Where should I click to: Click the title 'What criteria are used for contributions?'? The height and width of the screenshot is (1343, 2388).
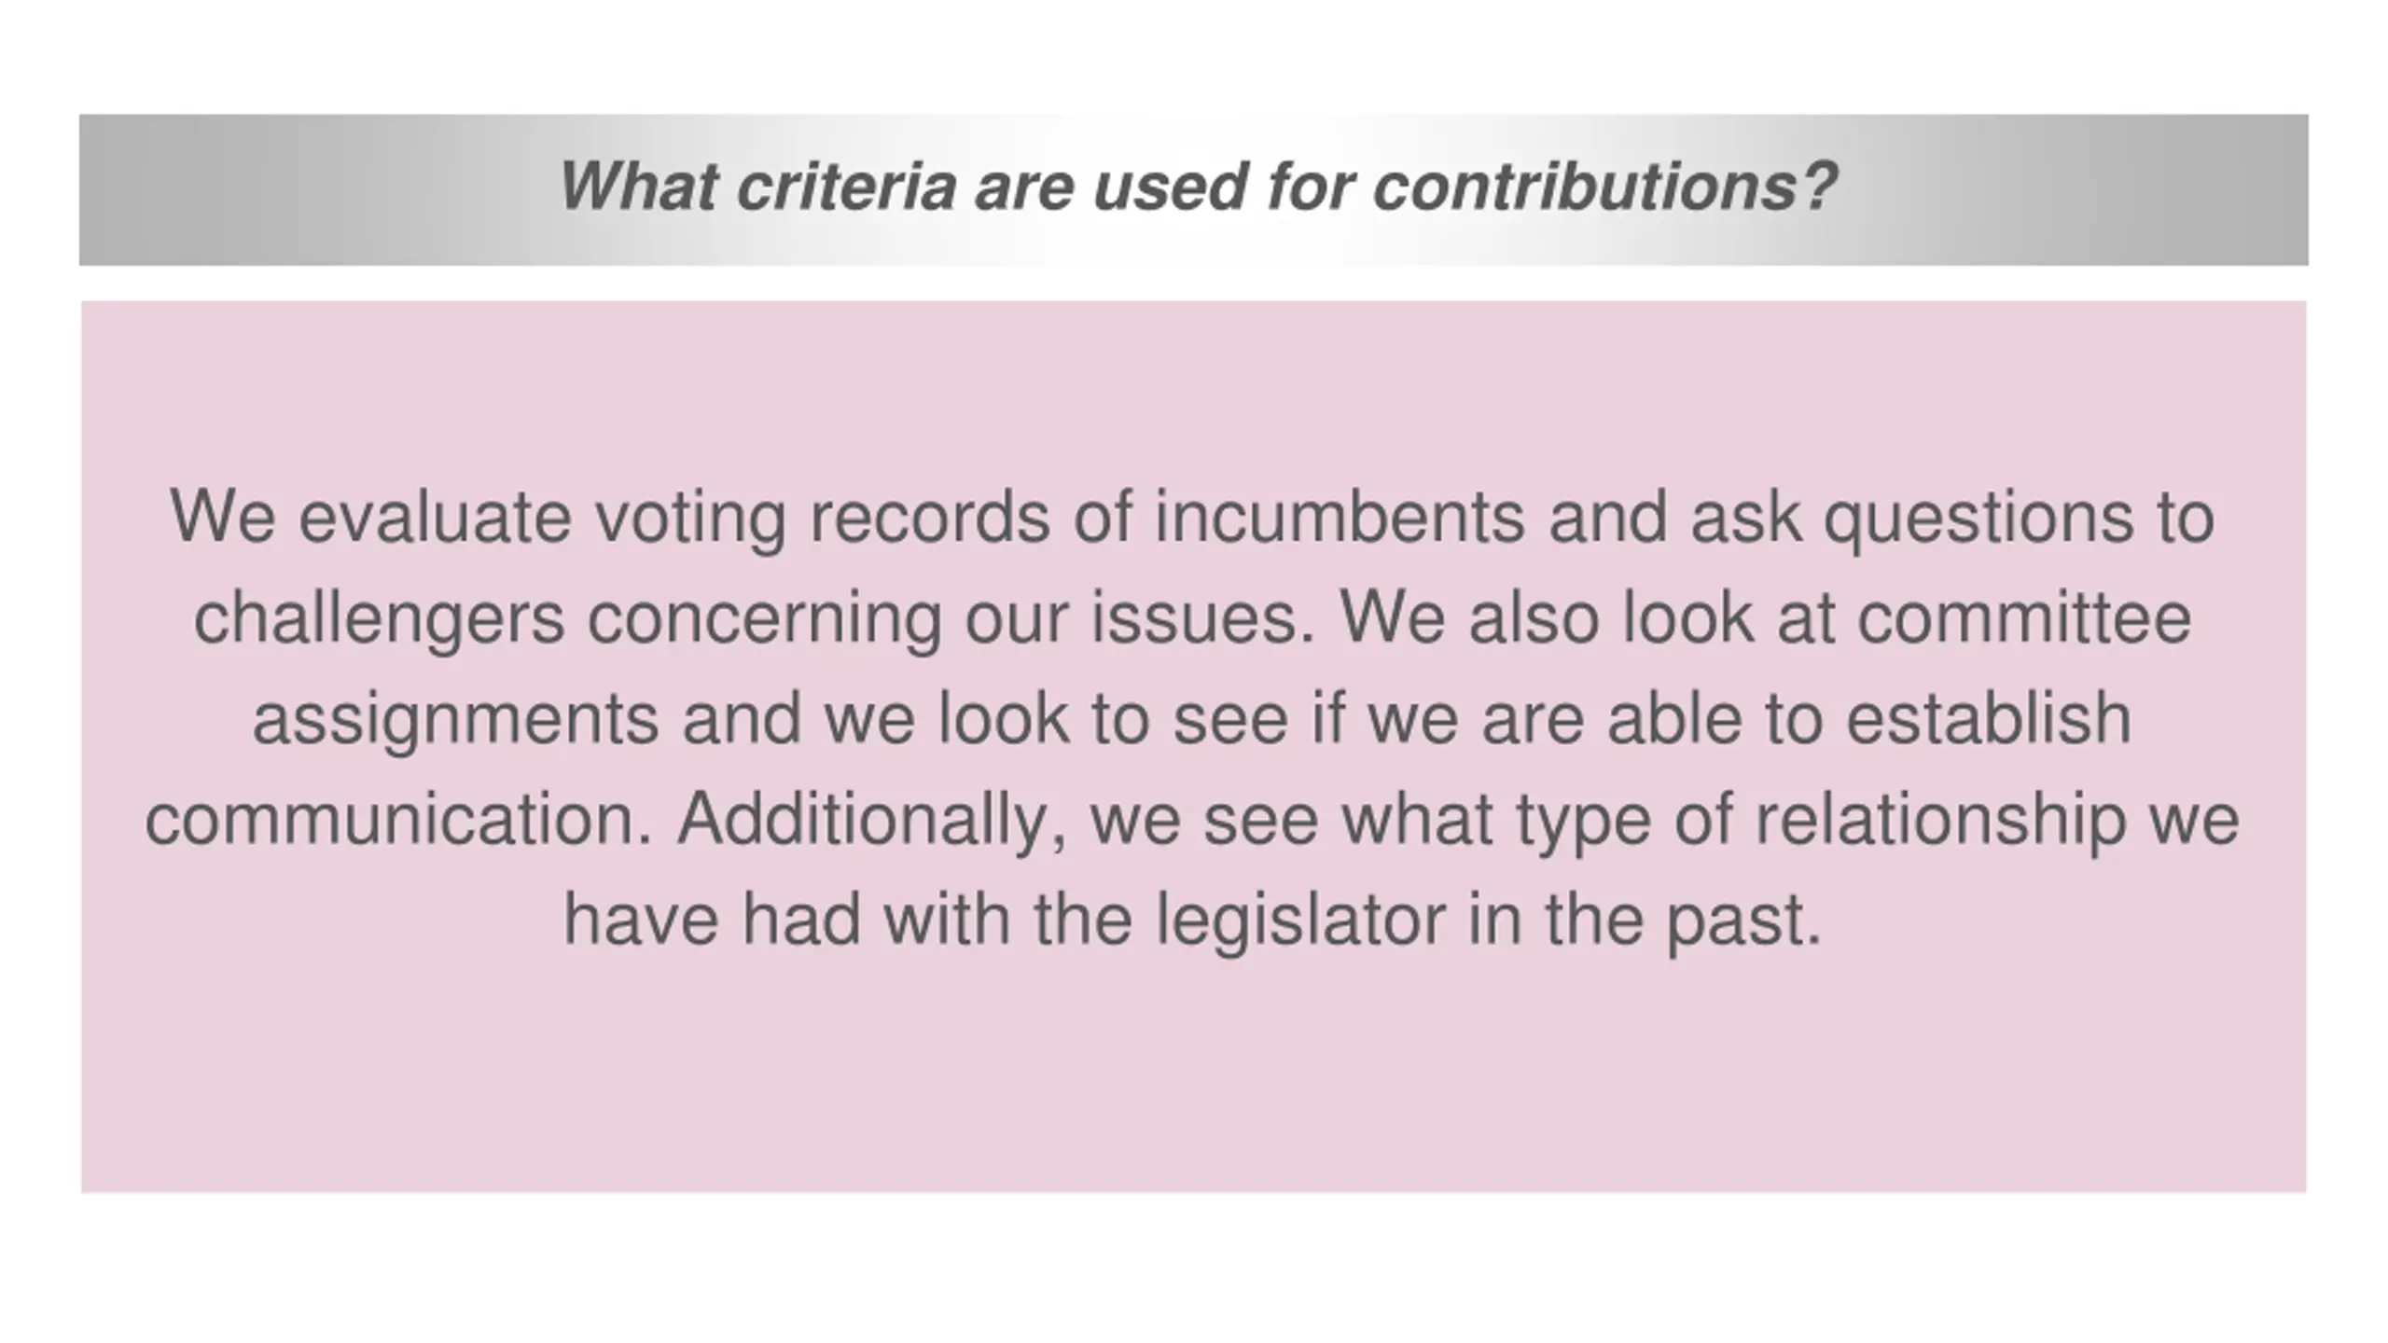(1198, 188)
